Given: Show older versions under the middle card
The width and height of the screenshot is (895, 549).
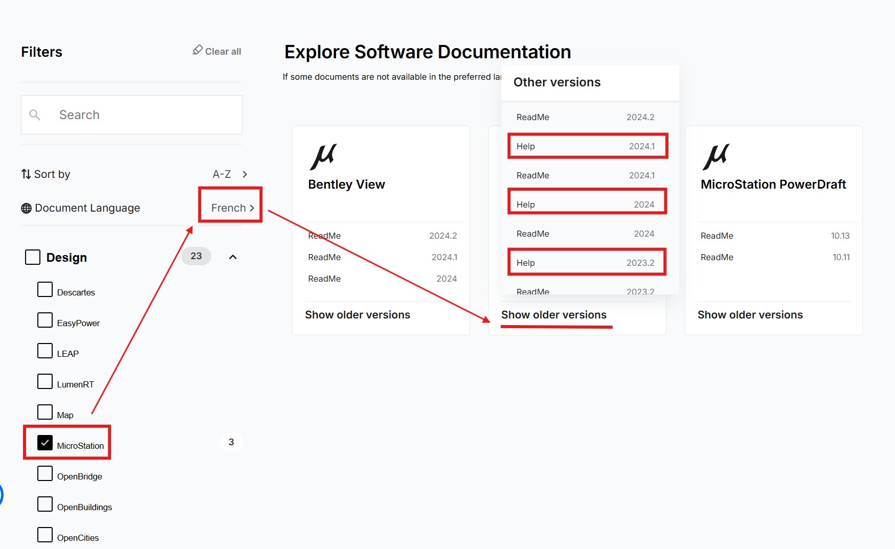Looking at the screenshot, I should pos(554,315).
